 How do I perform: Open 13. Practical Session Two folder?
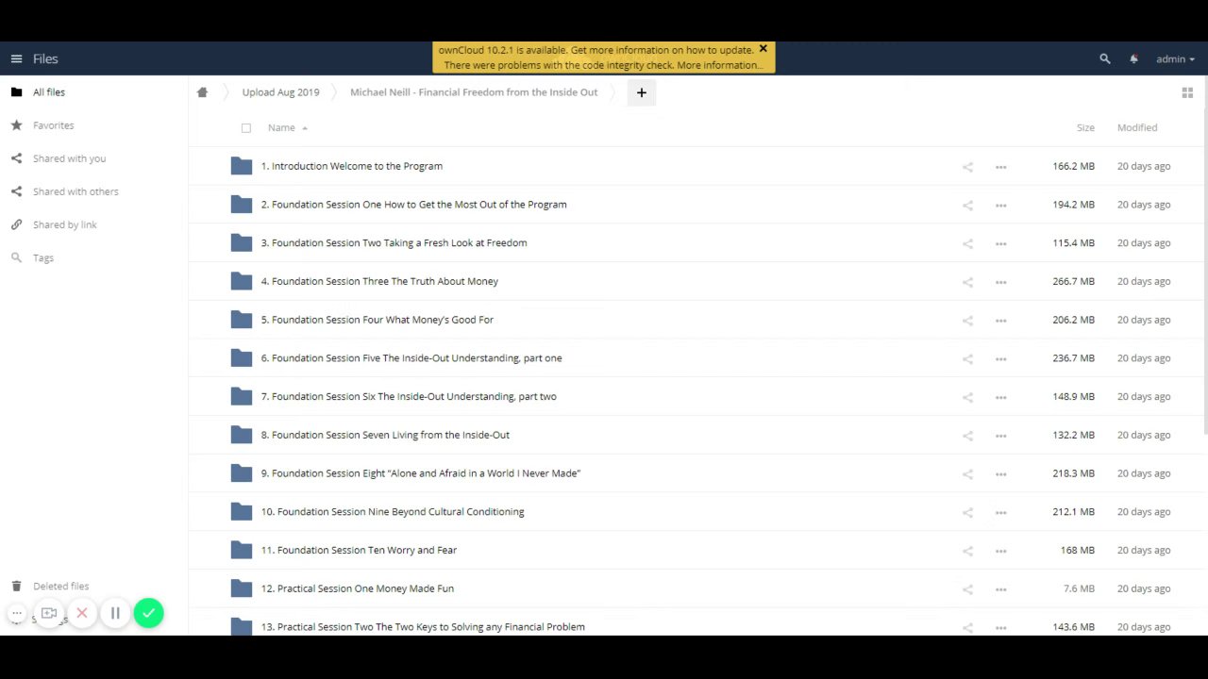423,627
